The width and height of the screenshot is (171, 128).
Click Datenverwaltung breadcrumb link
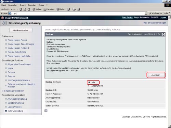(x=103, y=29)
